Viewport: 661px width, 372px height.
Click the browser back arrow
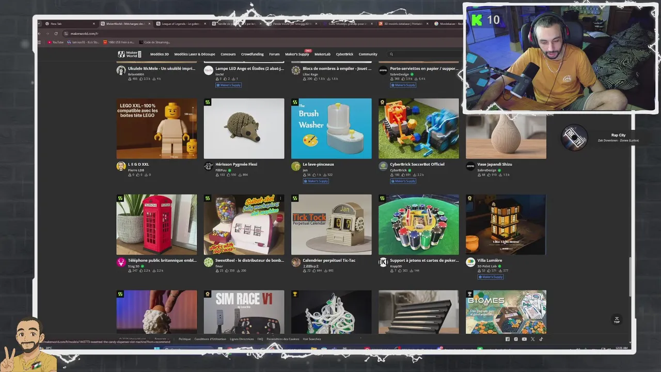(40, 34)
